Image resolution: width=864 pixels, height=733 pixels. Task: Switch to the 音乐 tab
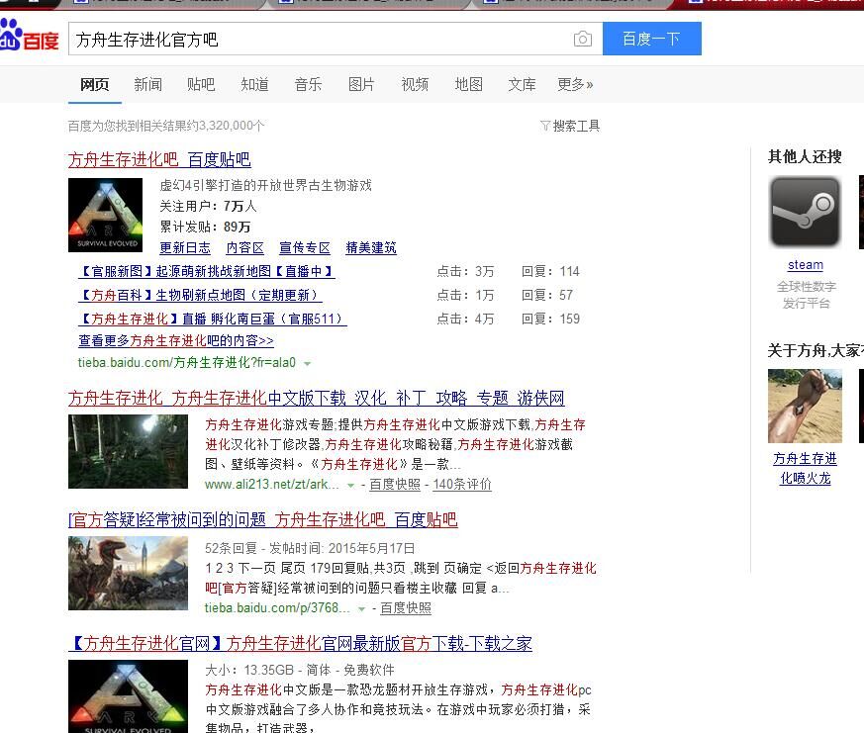pos(308,84)
